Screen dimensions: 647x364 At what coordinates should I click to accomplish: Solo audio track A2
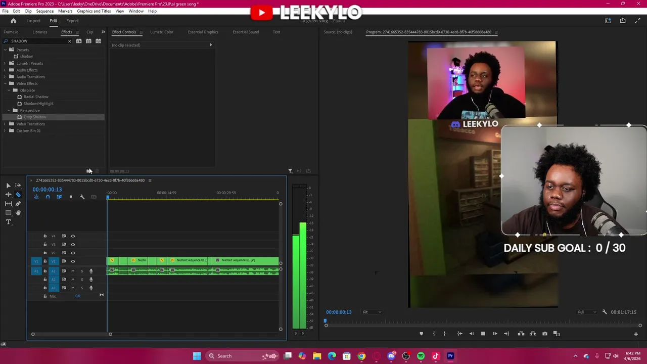[x=82, y=280]
